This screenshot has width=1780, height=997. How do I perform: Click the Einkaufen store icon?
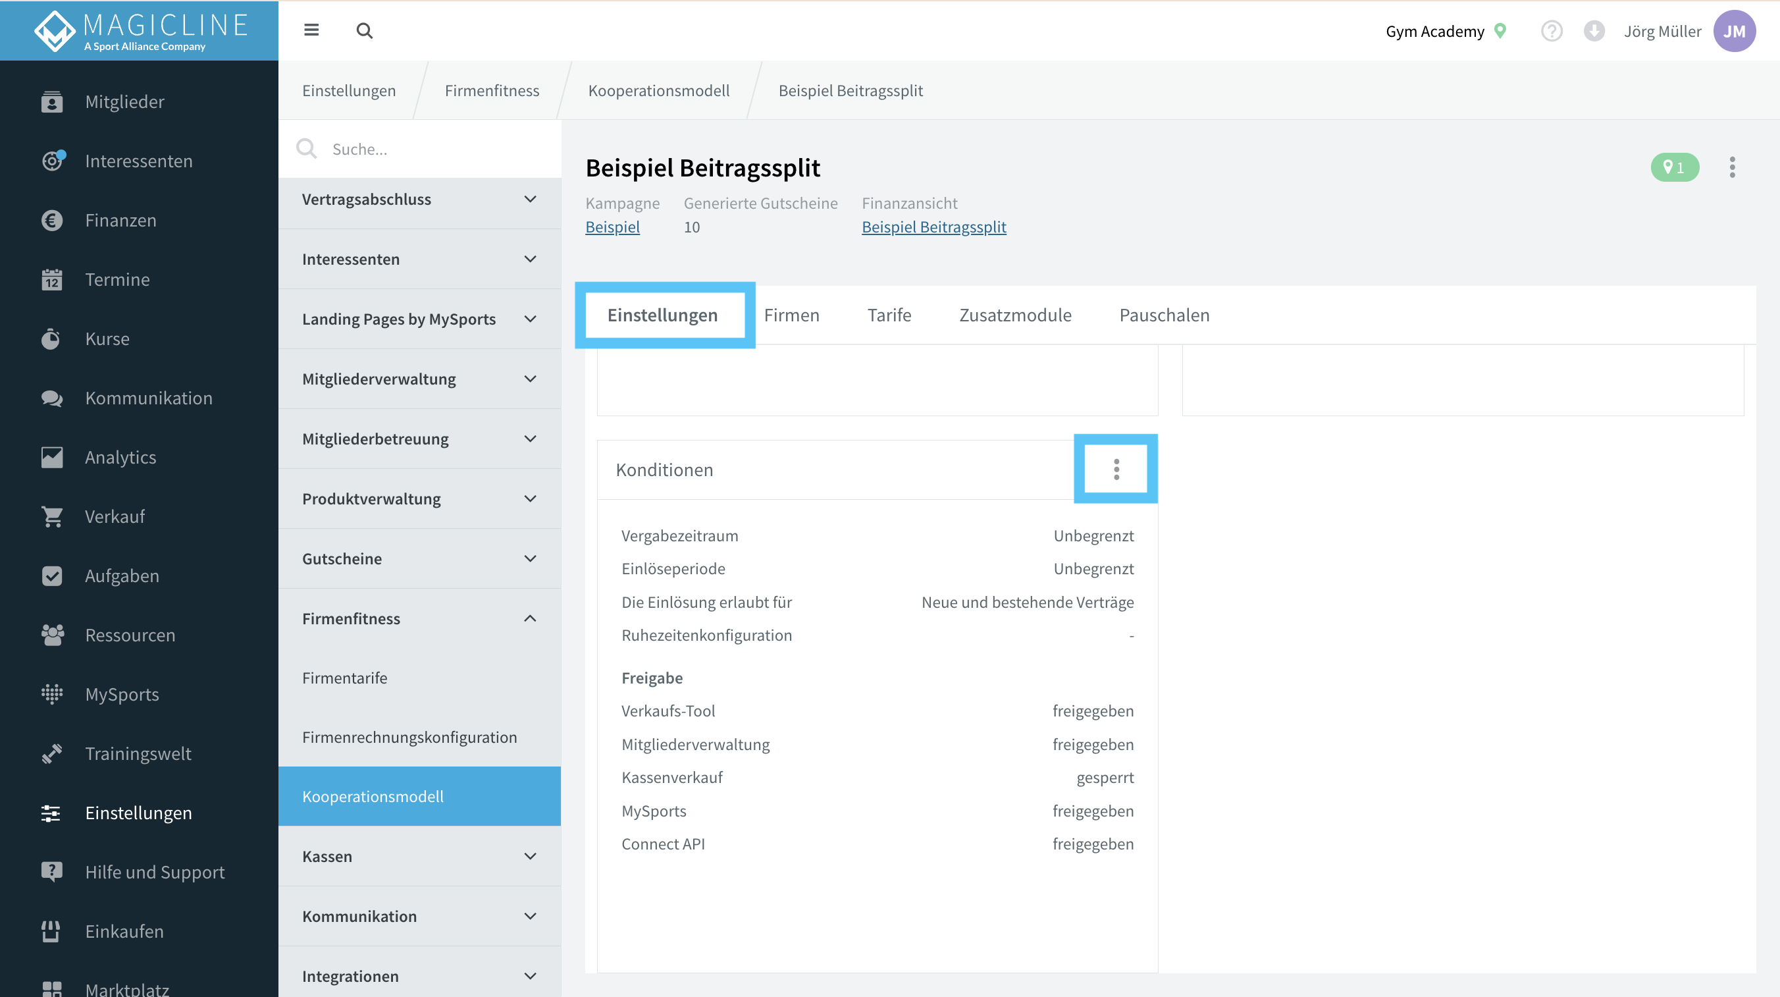[52, 931]
